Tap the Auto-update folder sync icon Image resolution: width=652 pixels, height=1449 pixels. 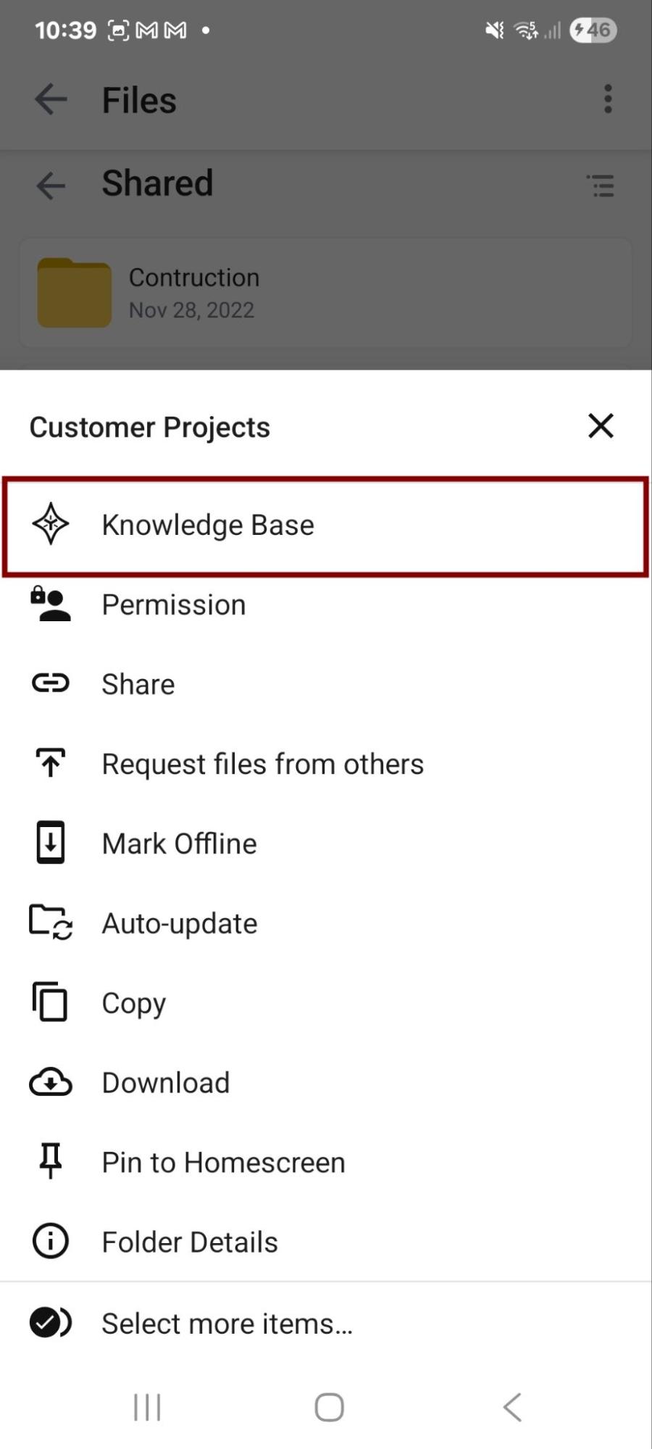coord(51,923)
